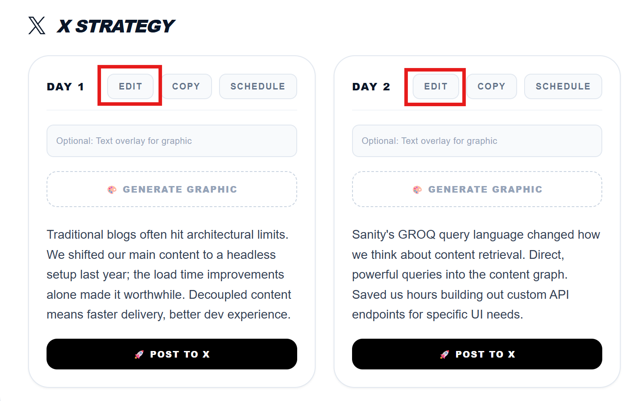Edit the Day 1 post
The width and height of the screenshot is (633, 401).
tap(130, 86)
